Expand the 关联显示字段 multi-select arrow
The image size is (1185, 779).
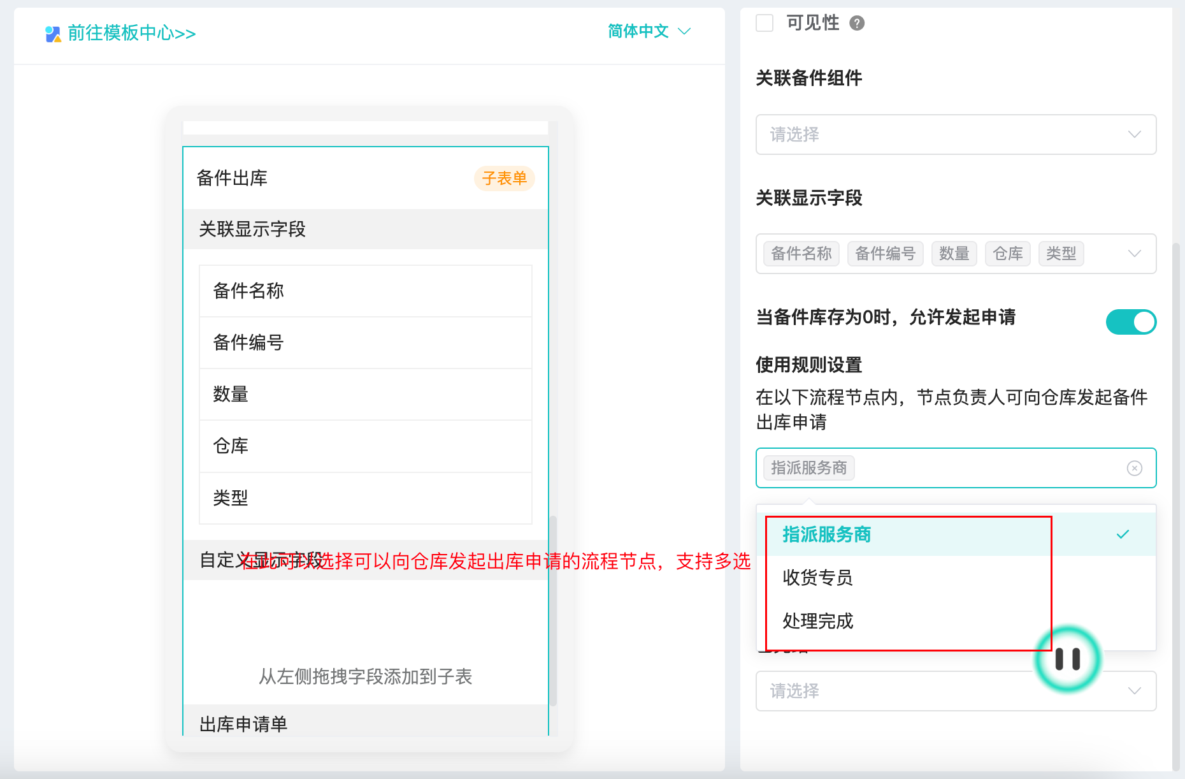(x=1134, y=254)
